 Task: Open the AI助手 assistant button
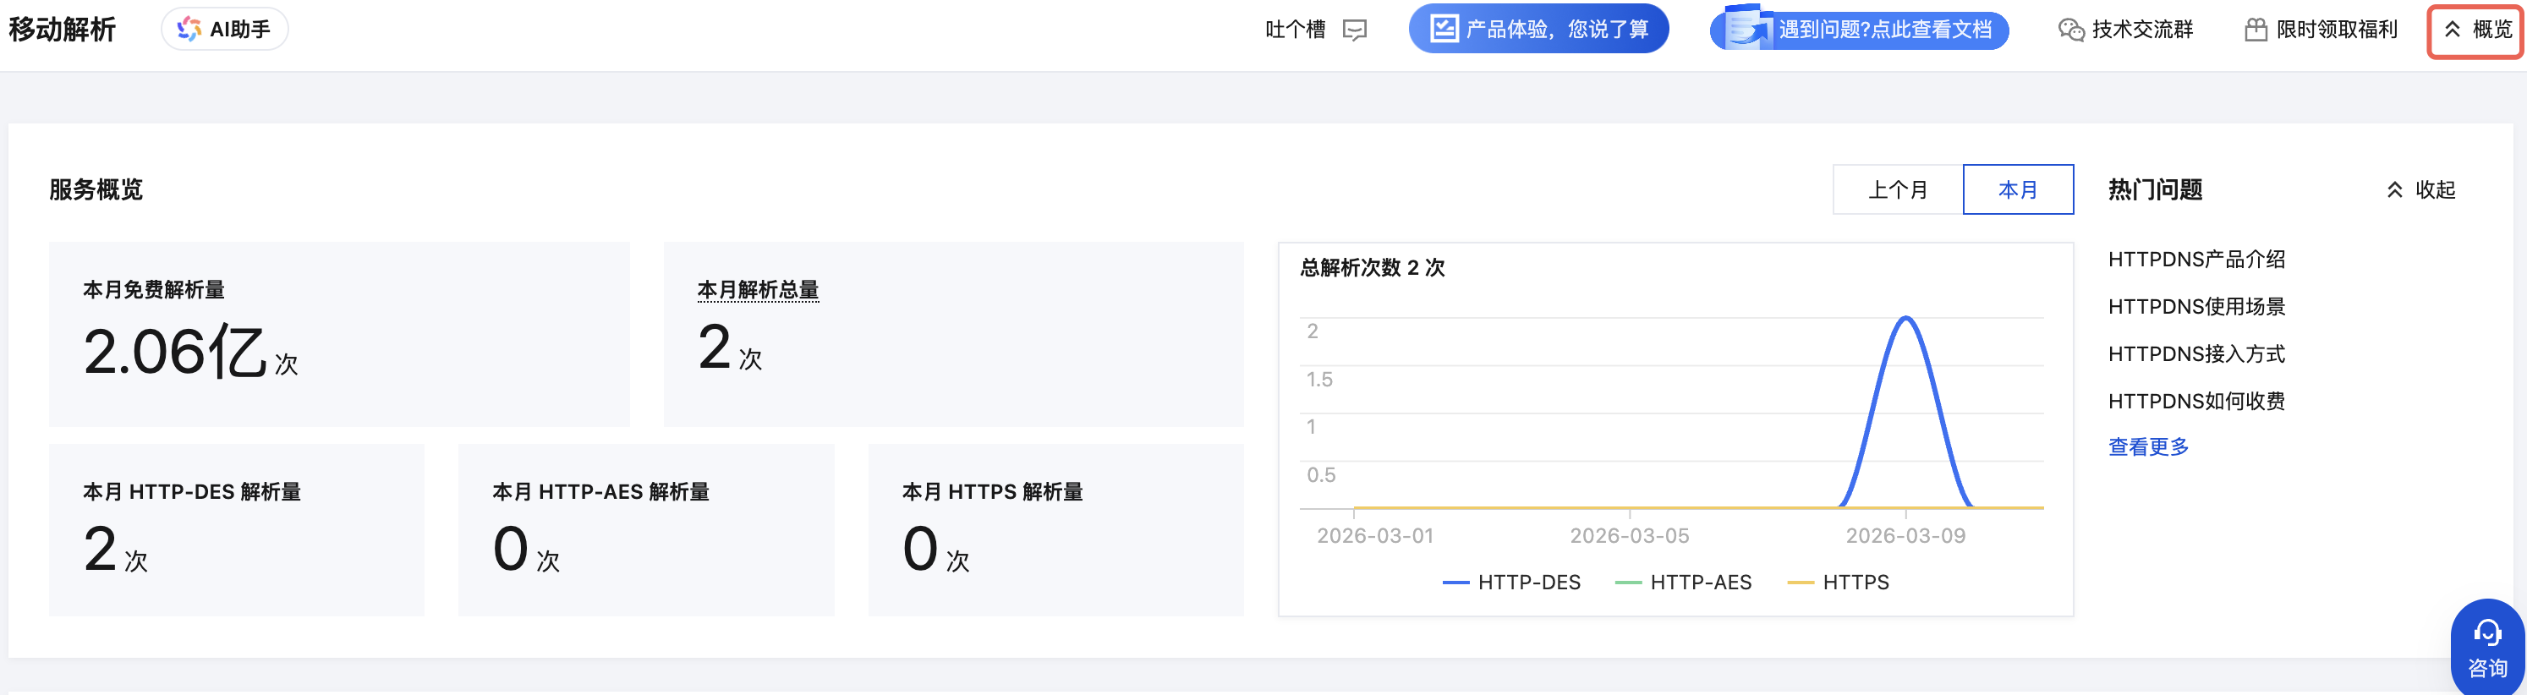(x=225, y=30)
